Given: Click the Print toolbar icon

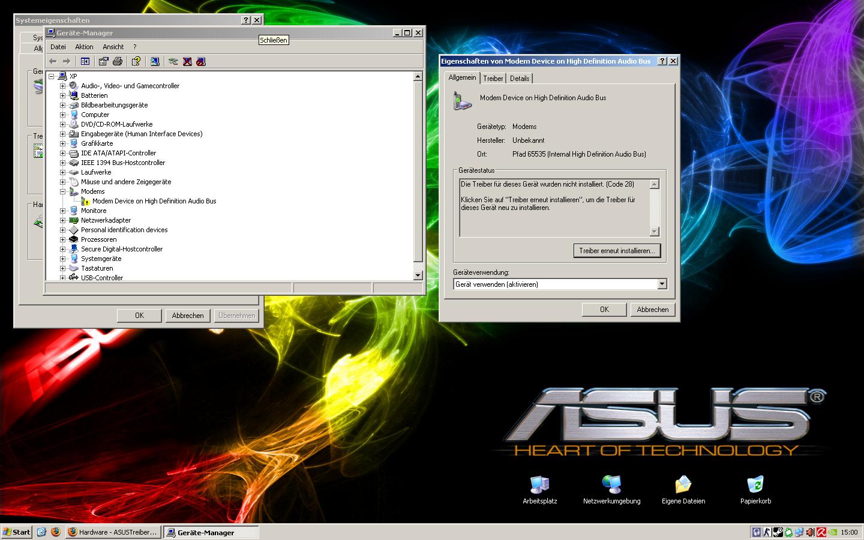Looking at the screenshot, I should (x=118, y=61).
